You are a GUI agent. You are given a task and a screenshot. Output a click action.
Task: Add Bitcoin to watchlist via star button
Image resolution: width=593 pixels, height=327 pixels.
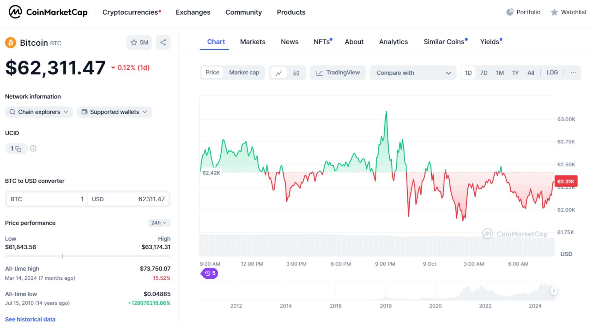pos(139,43)
